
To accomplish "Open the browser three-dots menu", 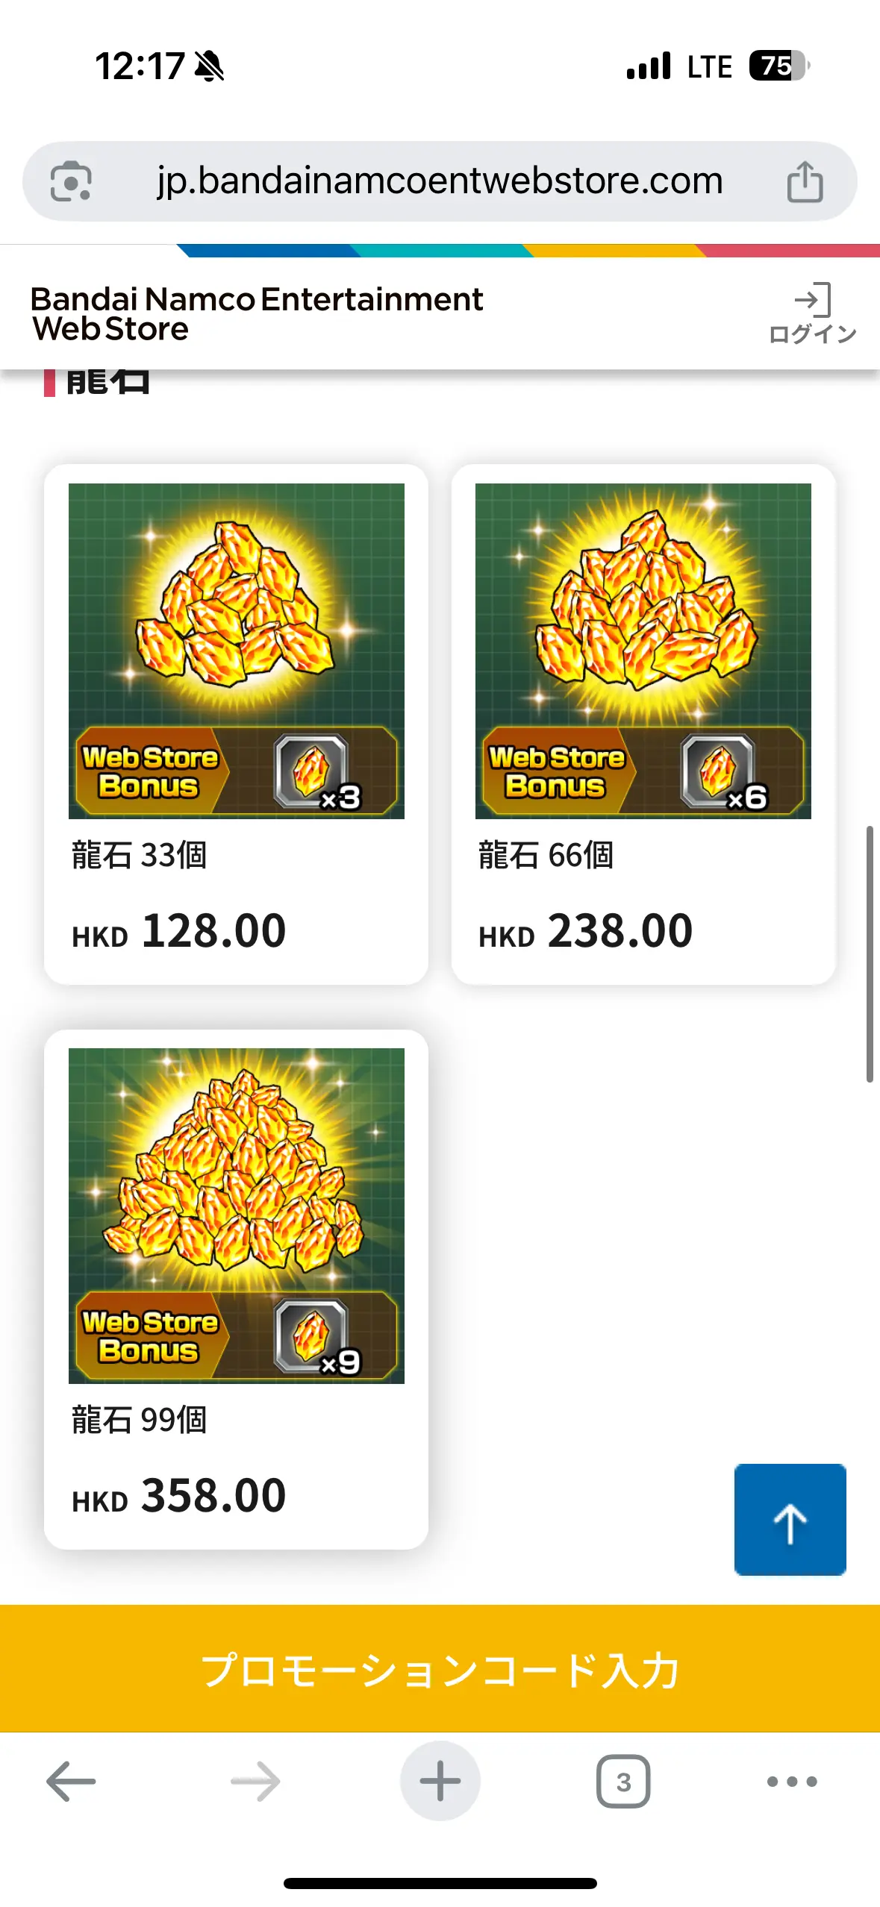I will click(792, 1781).
